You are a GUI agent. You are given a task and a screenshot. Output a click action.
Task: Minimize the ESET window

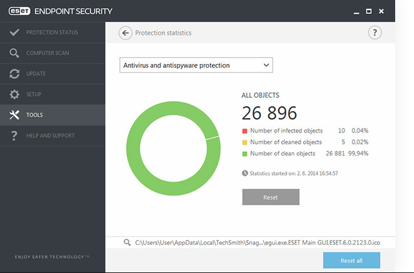[x=356, y=12]
